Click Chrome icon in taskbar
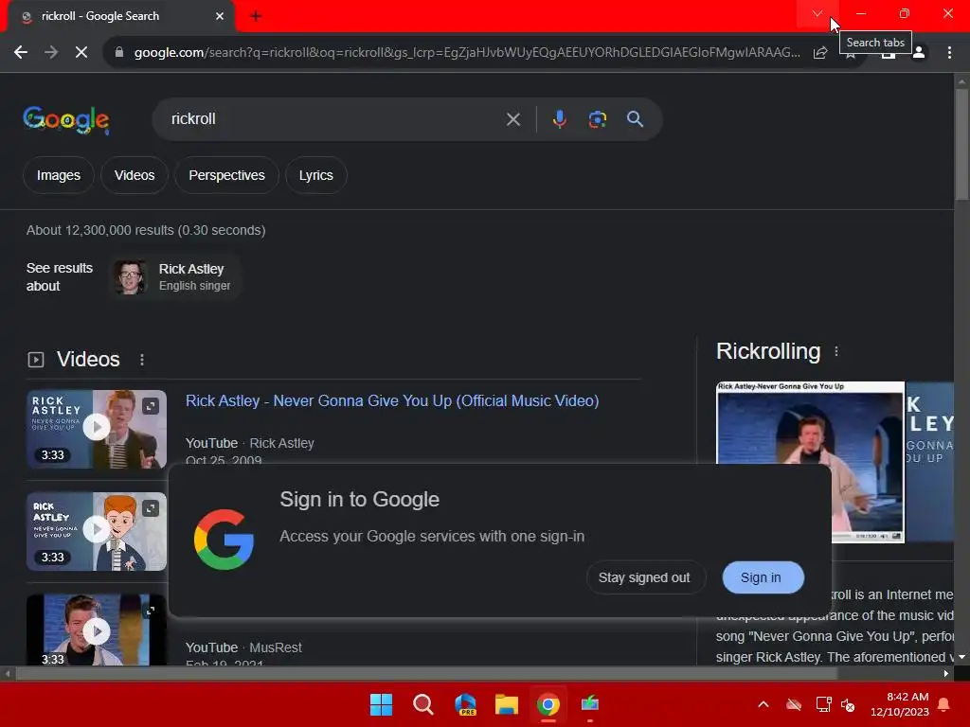 pyautogui.click(x=548, y=704)
